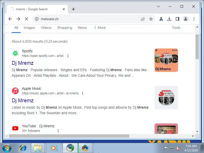Click the vertical scrollbar down arrow
The width and height of the screenshot is (204, 153).
tap(197, 132)
